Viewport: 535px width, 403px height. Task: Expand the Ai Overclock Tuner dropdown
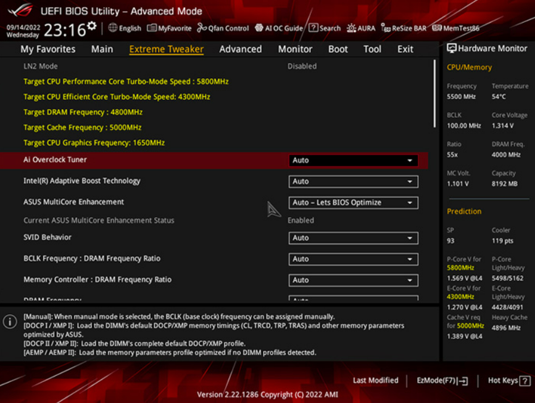[x=353, y=160]
